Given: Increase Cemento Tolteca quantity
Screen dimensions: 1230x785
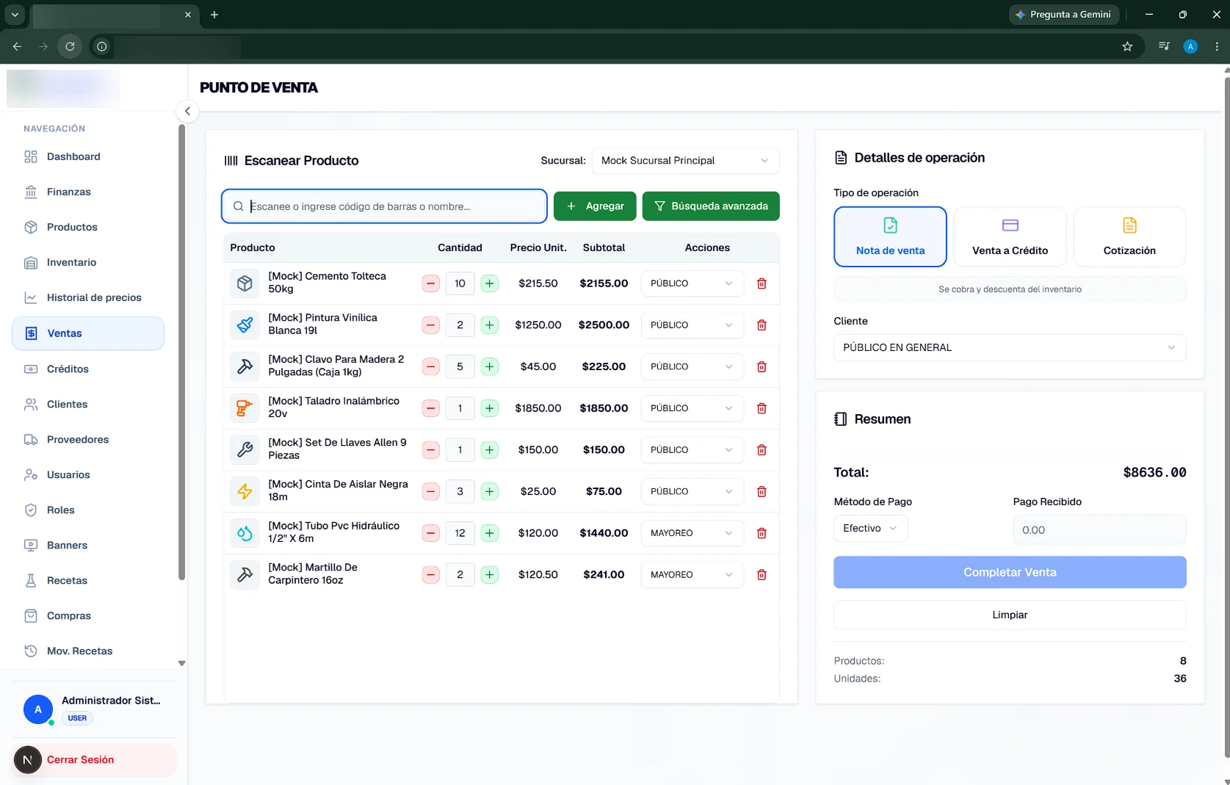Looking at the screenshot, I should pyautogui.click(x=489, y=283).
